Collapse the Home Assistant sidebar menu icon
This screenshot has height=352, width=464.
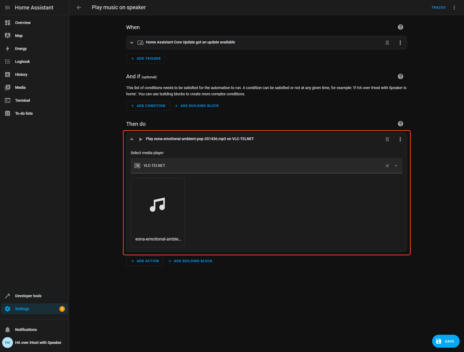click(x=8, y=8)
